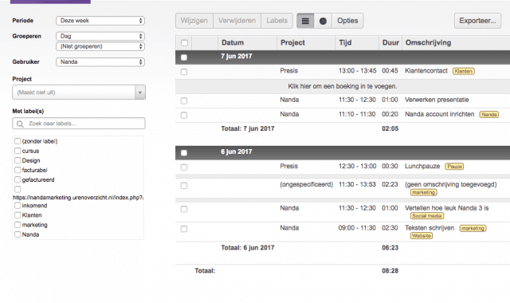Click the label search magnifier icon
The width and height of the screenshot is (510, 303).
click(20, 124)
